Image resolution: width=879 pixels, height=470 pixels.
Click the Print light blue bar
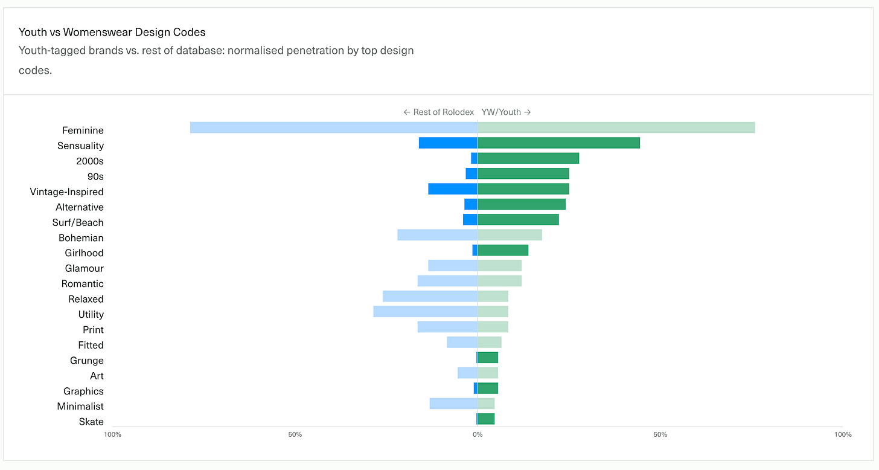448,327
